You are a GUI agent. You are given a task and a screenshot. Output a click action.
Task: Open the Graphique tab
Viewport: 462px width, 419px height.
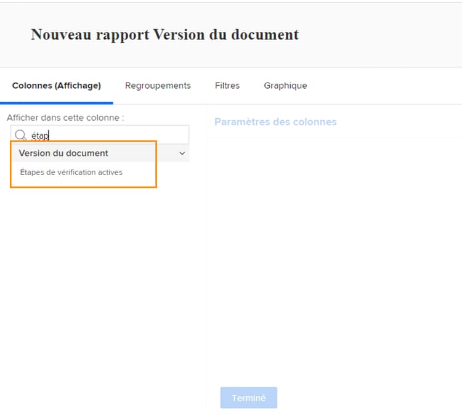(285, 86)
